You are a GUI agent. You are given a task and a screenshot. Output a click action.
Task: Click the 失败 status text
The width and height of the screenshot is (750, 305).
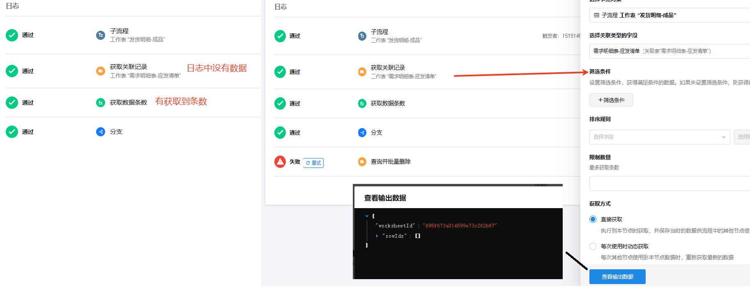295,162
